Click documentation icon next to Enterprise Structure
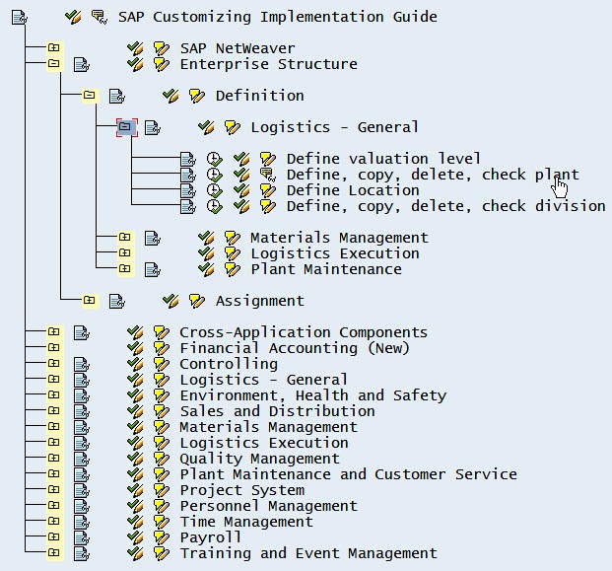Viewport: 612px width, 571px height. [x=81, y=64]
